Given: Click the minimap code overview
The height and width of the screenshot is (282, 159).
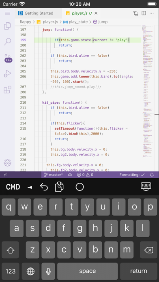Looking at the screenshot, I should pos(148,92).
